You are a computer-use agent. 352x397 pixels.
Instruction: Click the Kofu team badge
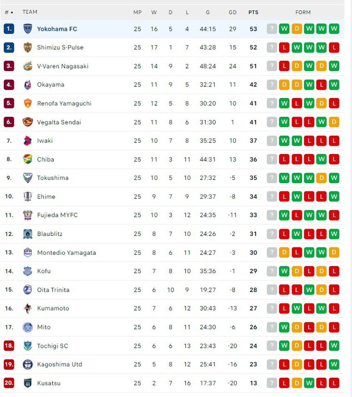tap(27, 271)
